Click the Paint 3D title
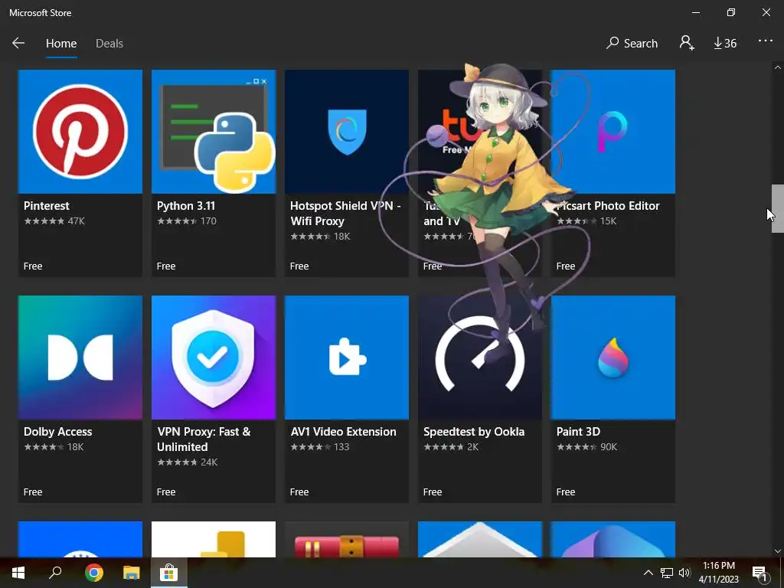Screen dimensions: 784x588 (x=579, y=432)
